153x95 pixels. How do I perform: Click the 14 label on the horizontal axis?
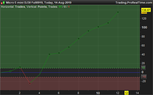point(137,93)
